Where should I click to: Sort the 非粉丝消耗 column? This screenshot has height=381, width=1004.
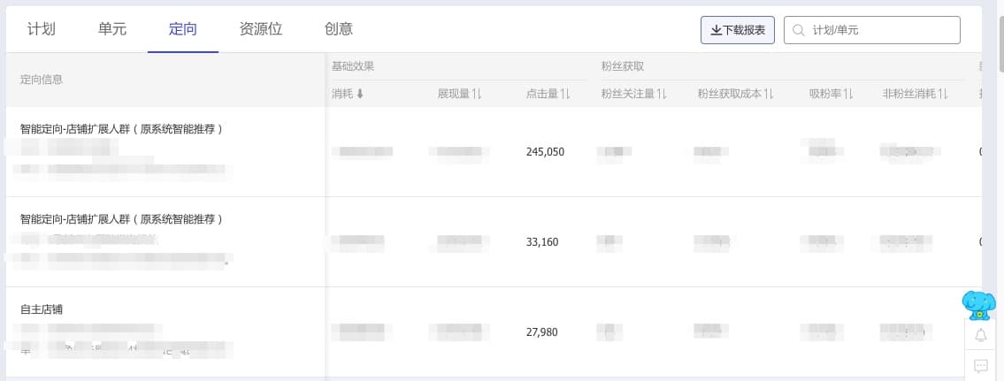tap(944, 94)
